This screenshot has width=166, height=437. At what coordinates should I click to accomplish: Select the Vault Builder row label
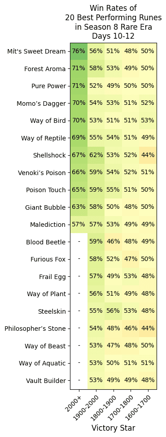(x=46, y=381)
